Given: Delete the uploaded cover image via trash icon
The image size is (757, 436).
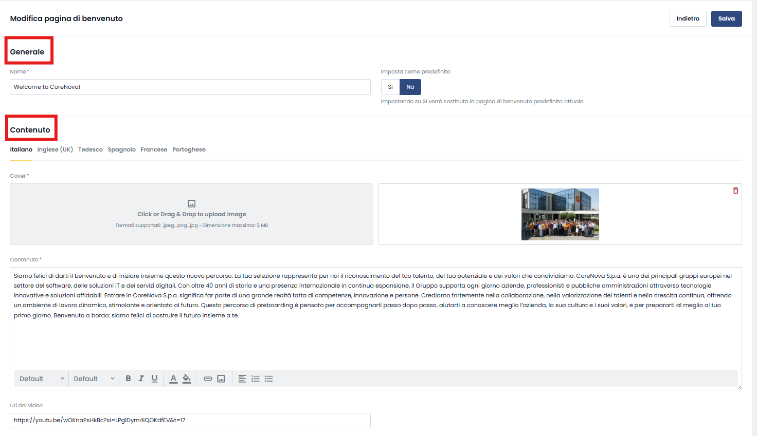Looking at the screenshot, I should (x=735, y=191).
